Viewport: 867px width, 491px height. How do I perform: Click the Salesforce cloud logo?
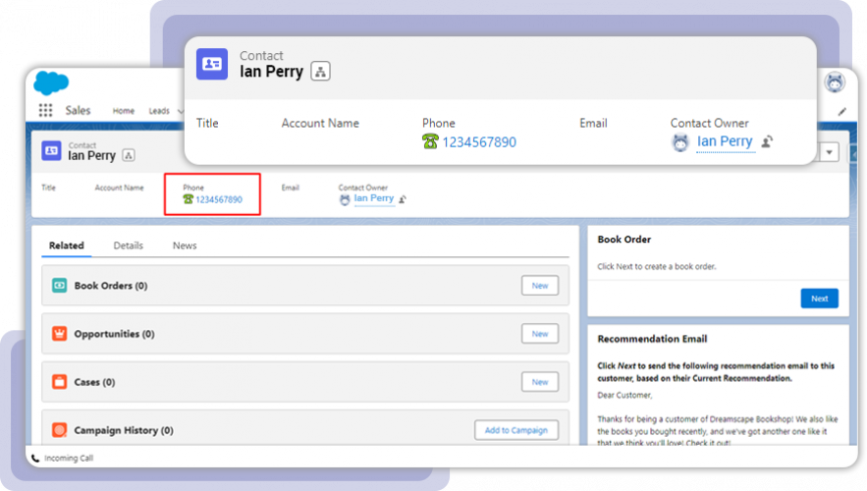click(x=51, y=82)
